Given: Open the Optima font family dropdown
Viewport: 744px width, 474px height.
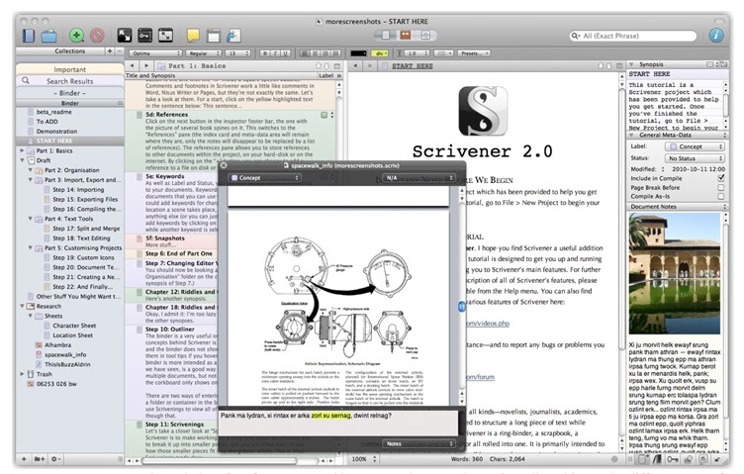Looking at the screenshot, I should 155,53.
